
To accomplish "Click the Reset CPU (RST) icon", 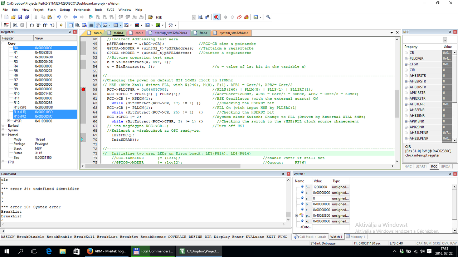I will [6, 25].
